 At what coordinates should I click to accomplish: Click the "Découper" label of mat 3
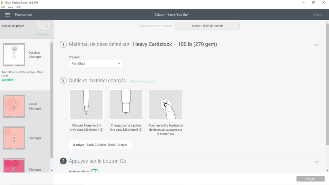[x=35, y=138]
